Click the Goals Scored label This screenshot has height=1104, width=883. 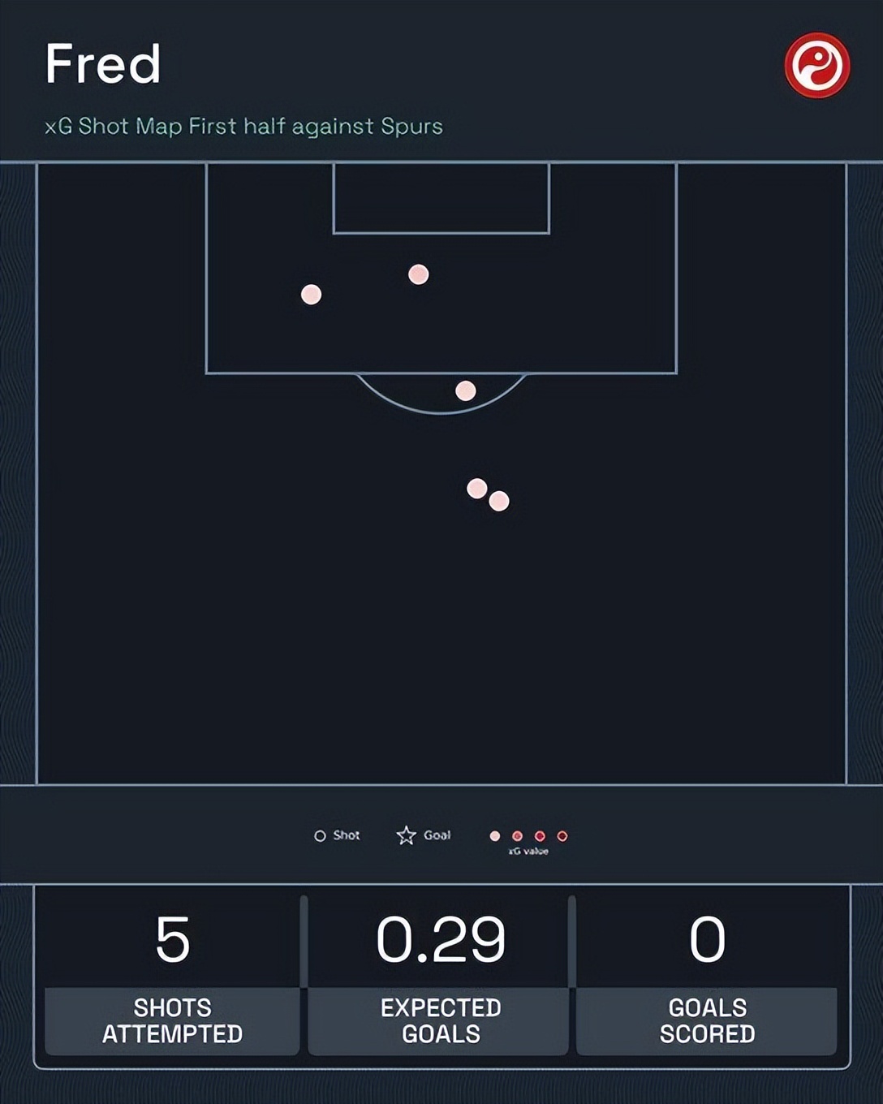707,1020
